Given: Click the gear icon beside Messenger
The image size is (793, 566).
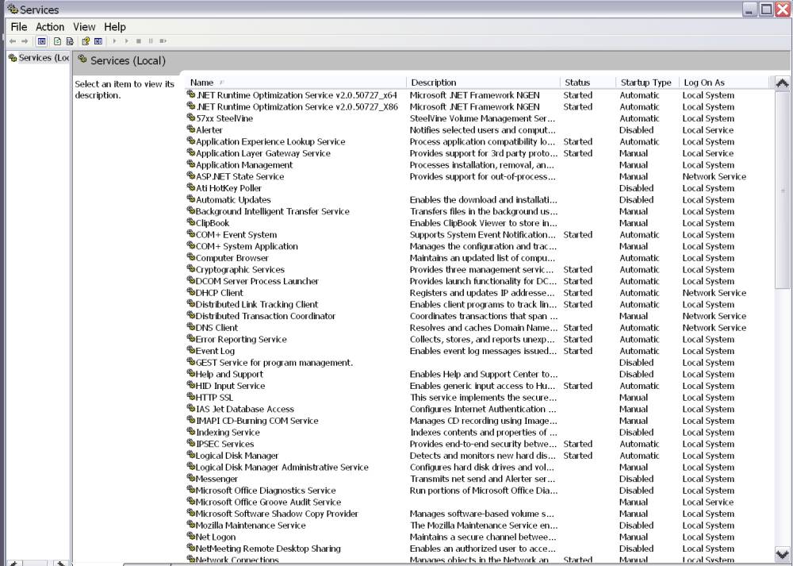Looking at the screenshot, I should 190,479.
